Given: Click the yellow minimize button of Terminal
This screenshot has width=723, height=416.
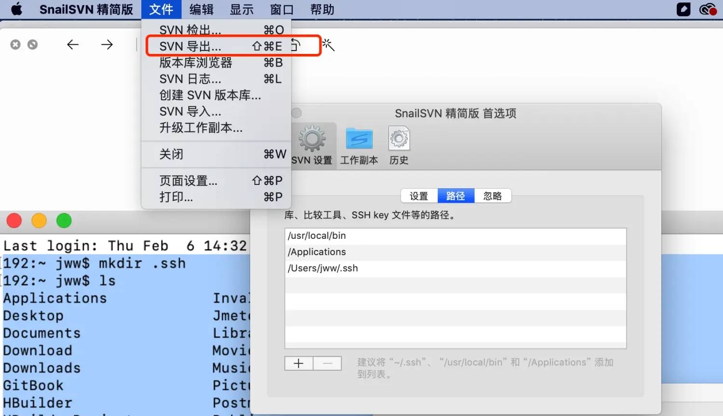Looking at the screenshot, I should (39, 221).
